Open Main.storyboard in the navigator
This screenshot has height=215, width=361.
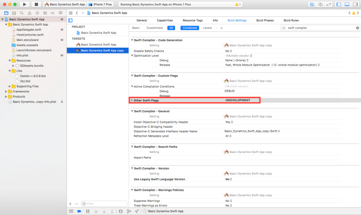click(x=28, y=40)
